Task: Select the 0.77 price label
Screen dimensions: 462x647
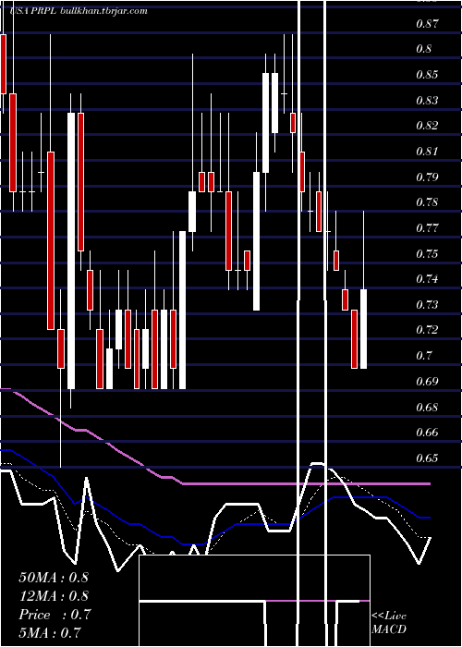Action: (427, 227)
